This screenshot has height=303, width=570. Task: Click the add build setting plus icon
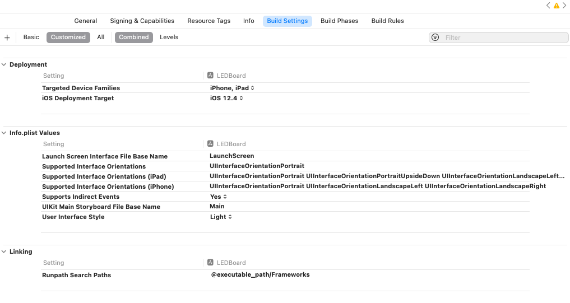[x=7, y=38]
